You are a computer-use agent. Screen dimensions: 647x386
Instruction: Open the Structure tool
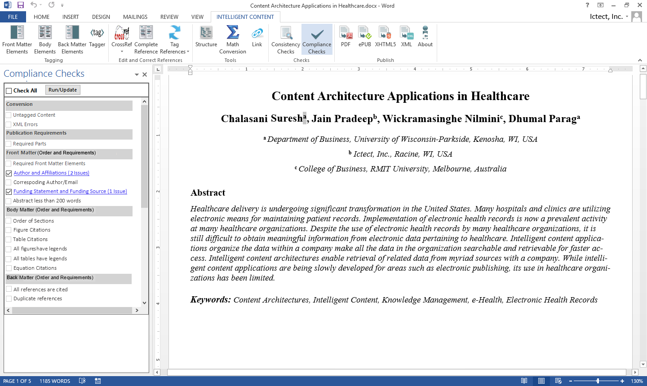pyautogui.click(x=206, y=36)
